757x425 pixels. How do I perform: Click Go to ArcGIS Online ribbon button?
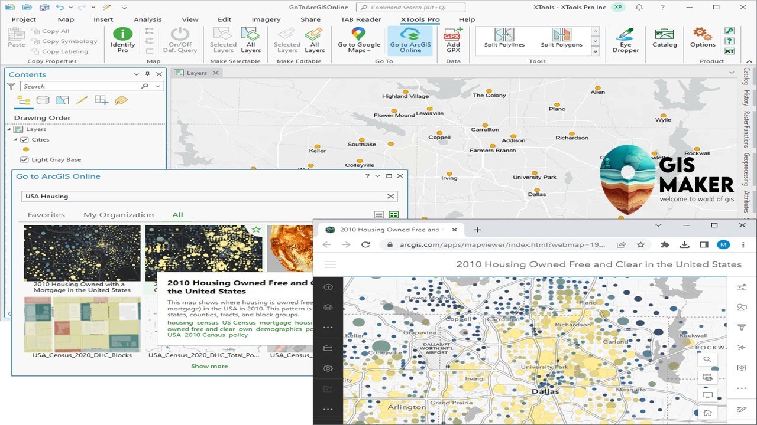[x=410, y=40]
